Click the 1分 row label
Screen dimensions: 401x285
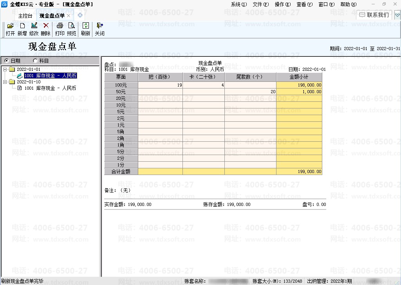pyautogui.click(x=121, y=165)
